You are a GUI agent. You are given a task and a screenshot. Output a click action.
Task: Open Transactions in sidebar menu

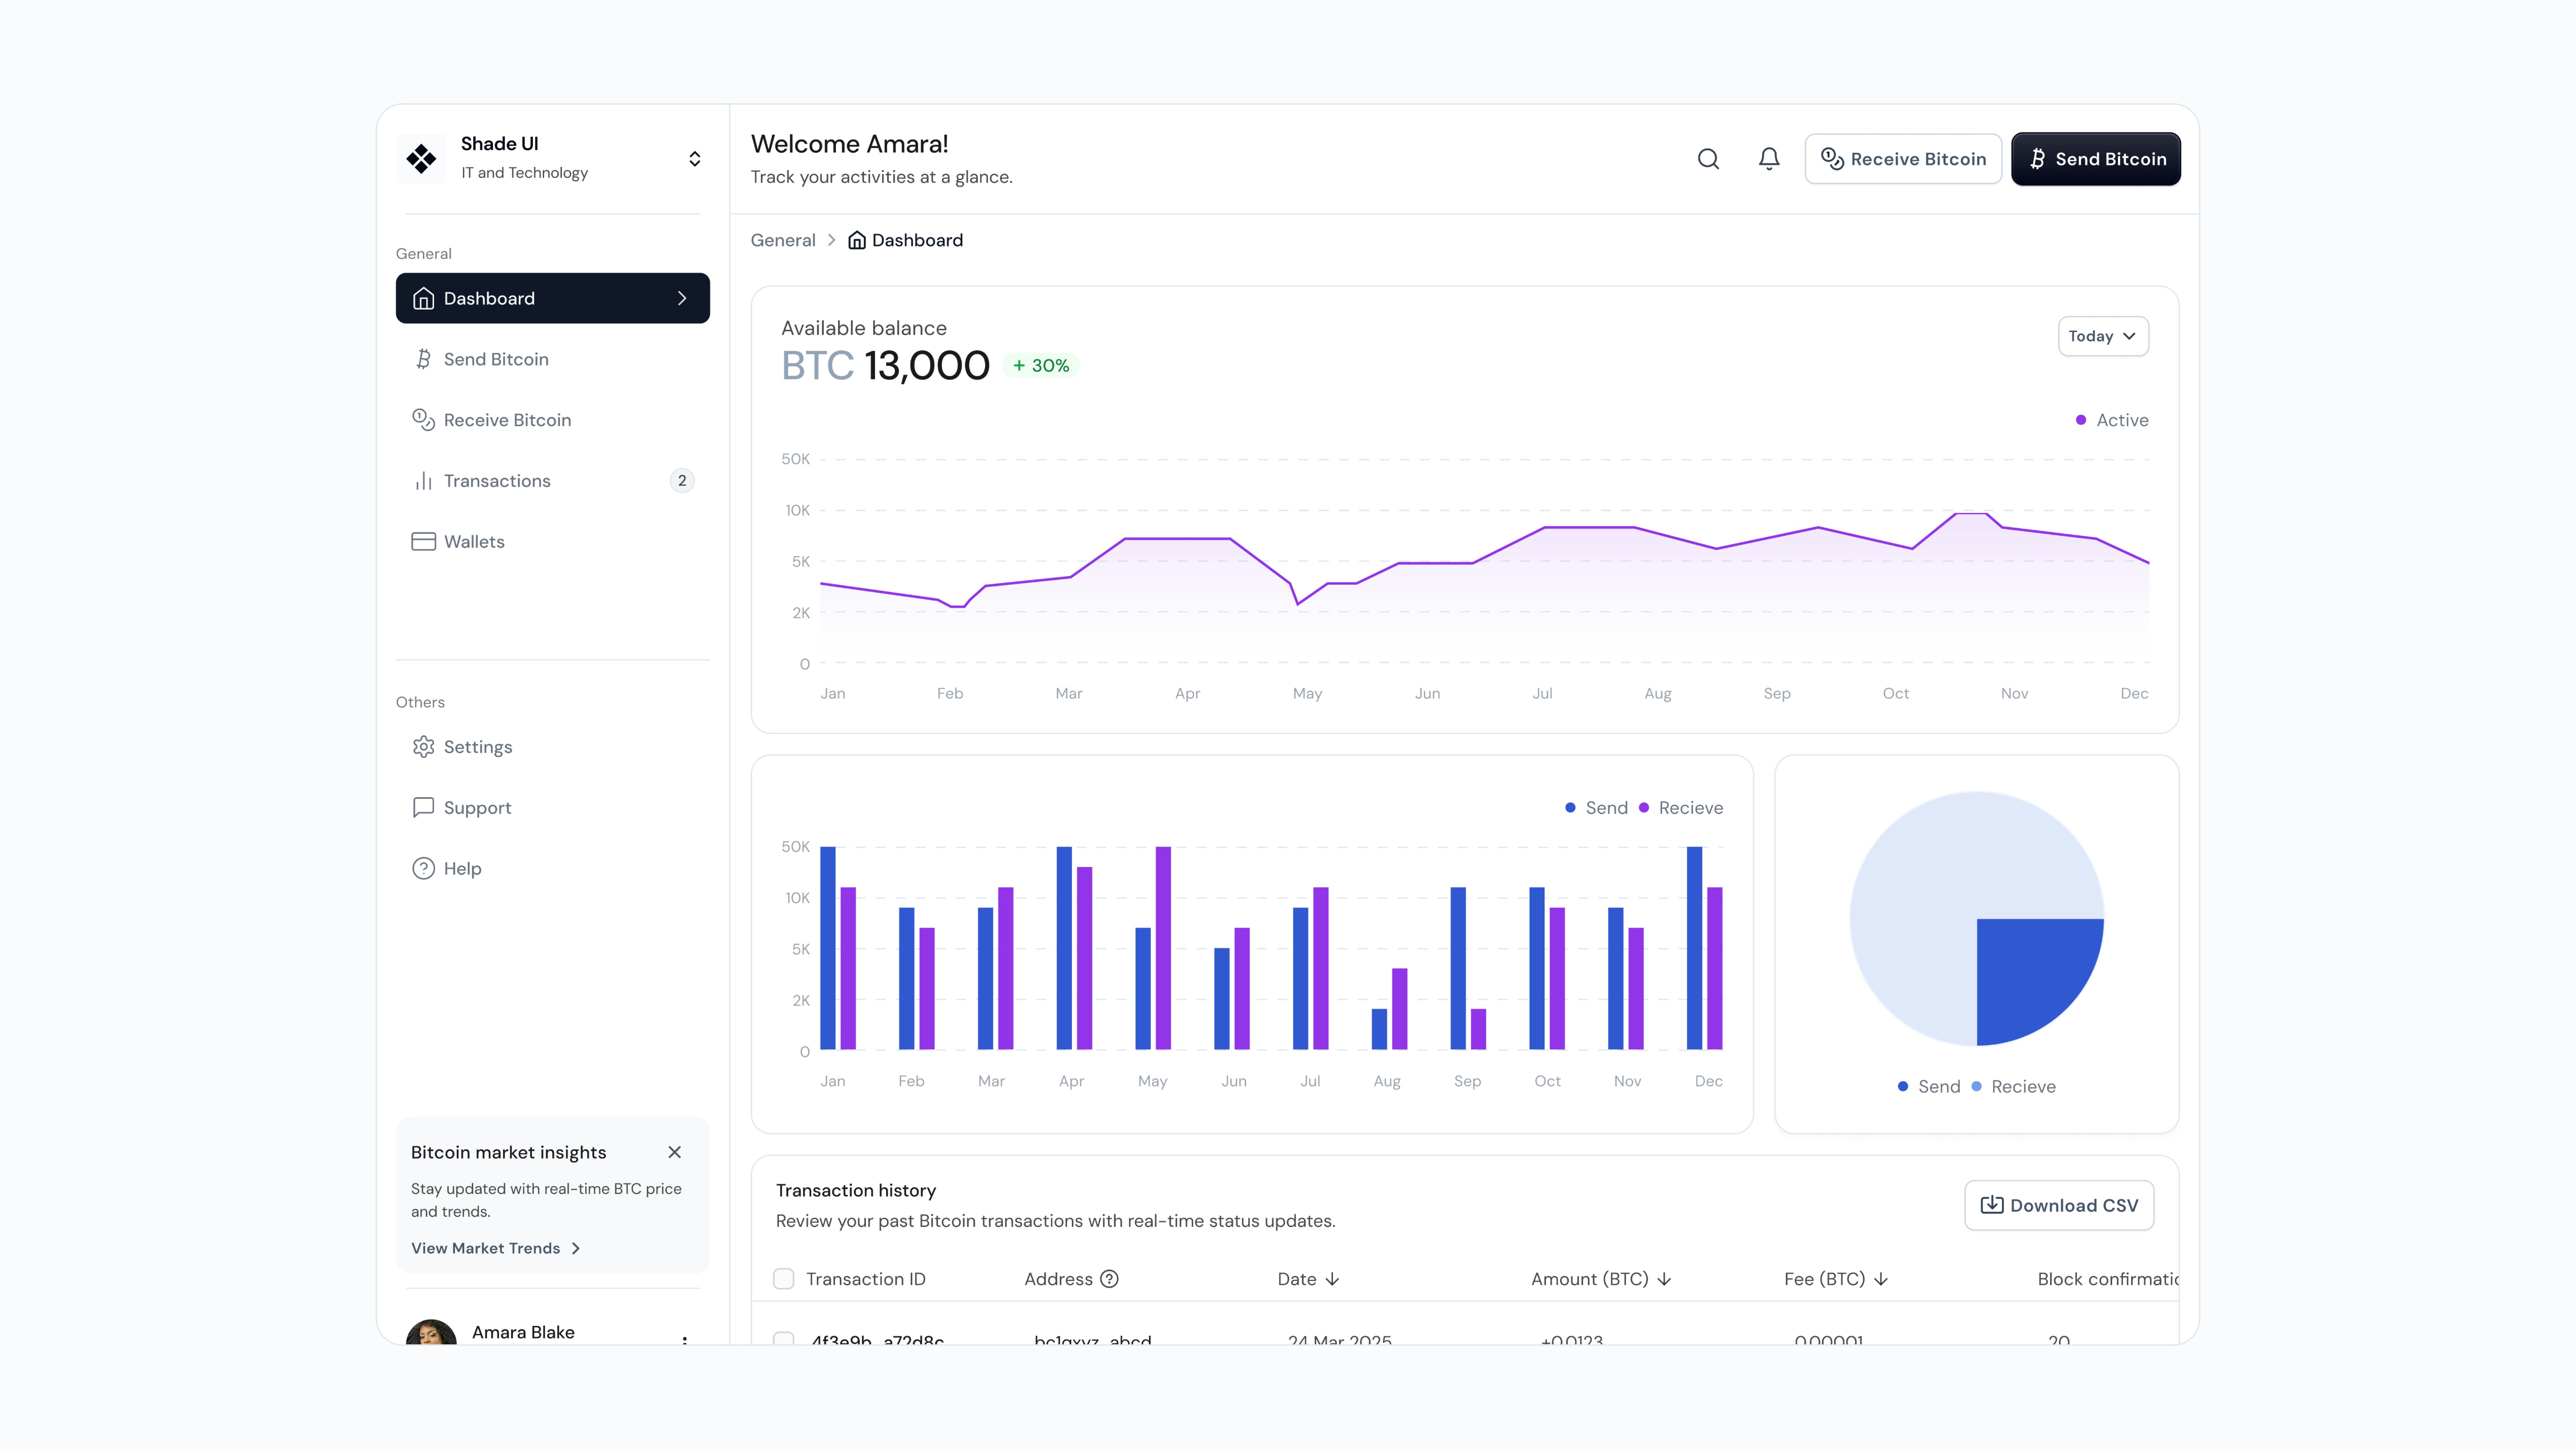point(497,481)
